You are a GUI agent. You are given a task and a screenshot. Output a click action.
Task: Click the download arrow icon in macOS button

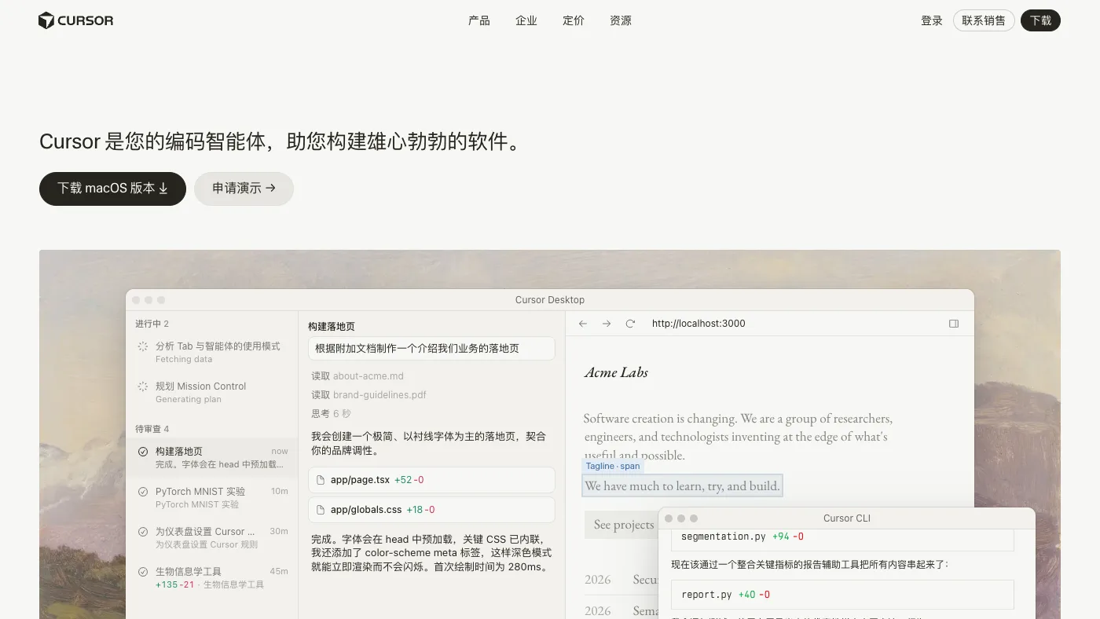pos(163,189)
